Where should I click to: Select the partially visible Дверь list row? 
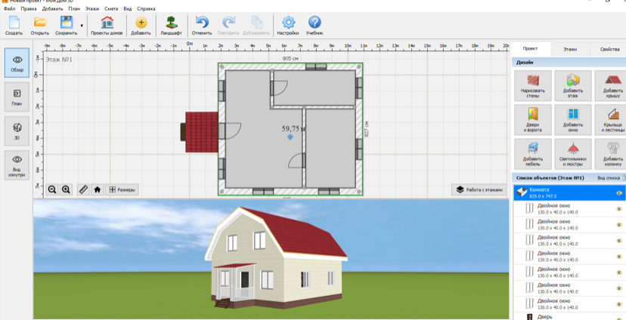click(x=569, y=316)
